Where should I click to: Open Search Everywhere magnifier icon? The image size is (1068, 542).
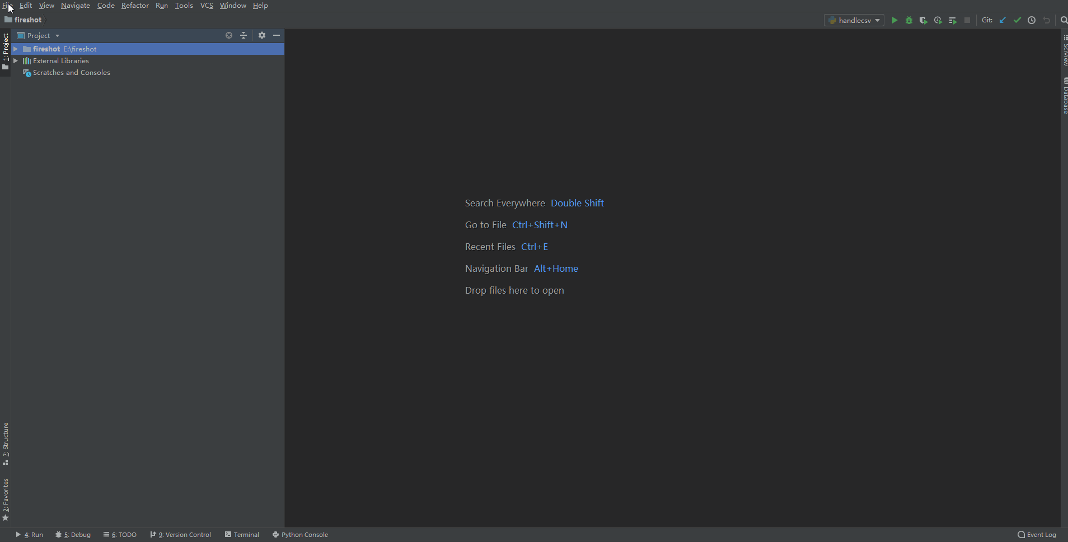tap(1062, 20)
